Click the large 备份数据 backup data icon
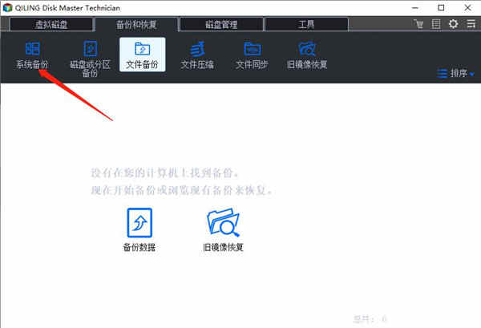Viewport: 481px width, 328px height. pos(139,230)
